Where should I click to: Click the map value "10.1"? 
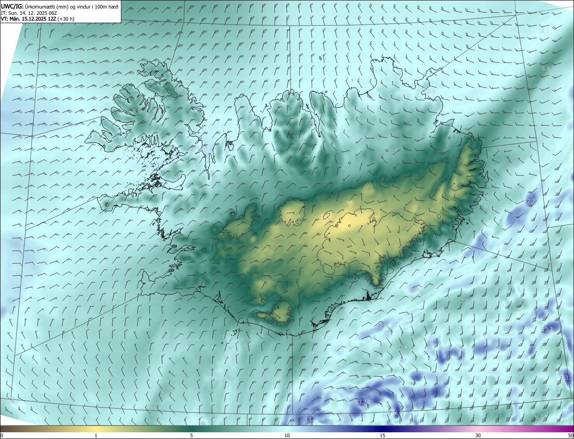pyautogui.click(x=544, y=31)
